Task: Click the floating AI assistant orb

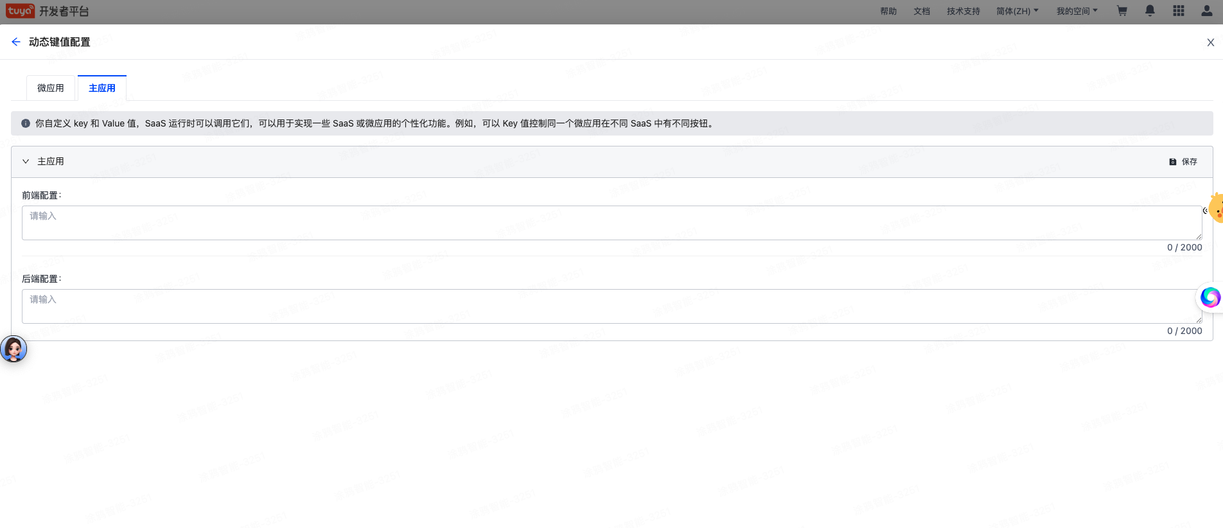Action: [x=1210, y=297]
